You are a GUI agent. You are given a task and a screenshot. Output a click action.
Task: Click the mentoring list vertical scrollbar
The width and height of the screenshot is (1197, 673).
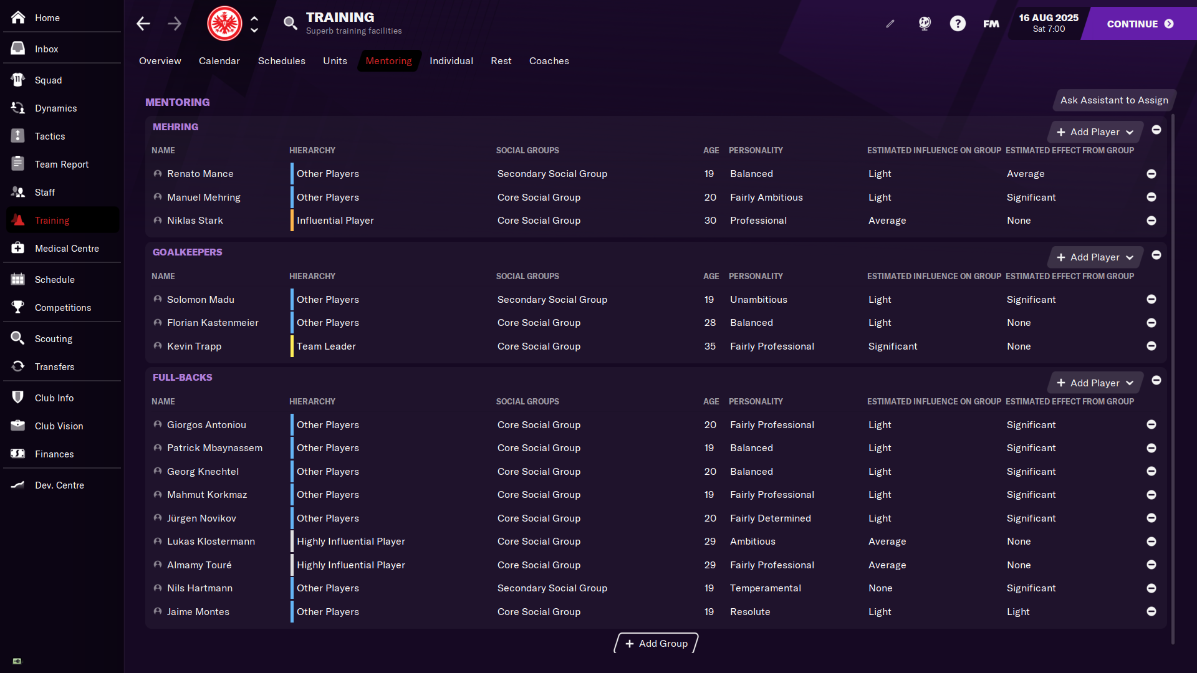click(1173, 374)
